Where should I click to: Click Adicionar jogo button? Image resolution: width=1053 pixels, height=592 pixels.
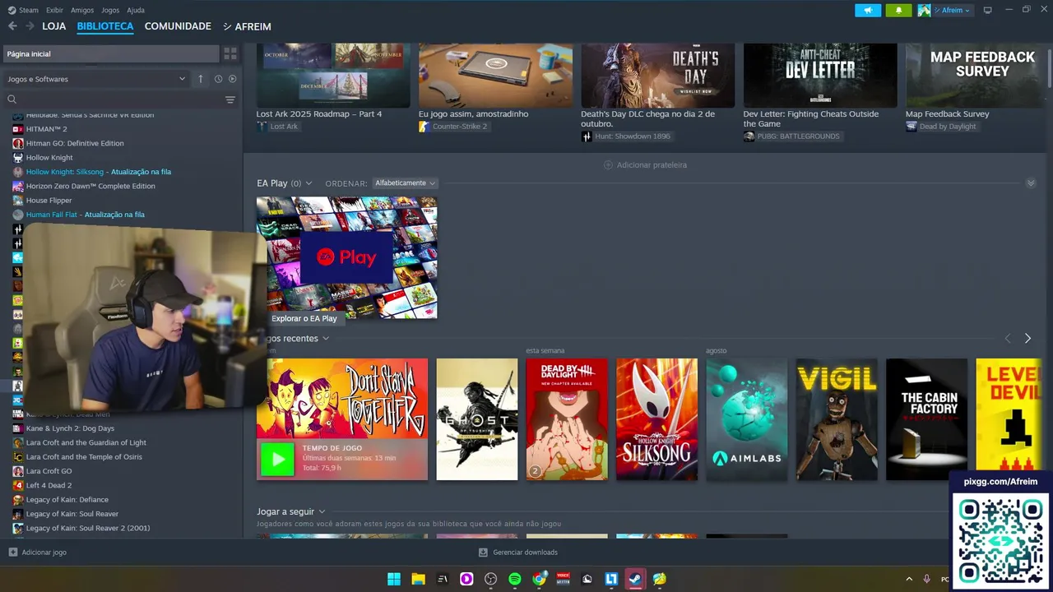click(x=38, y=553)
